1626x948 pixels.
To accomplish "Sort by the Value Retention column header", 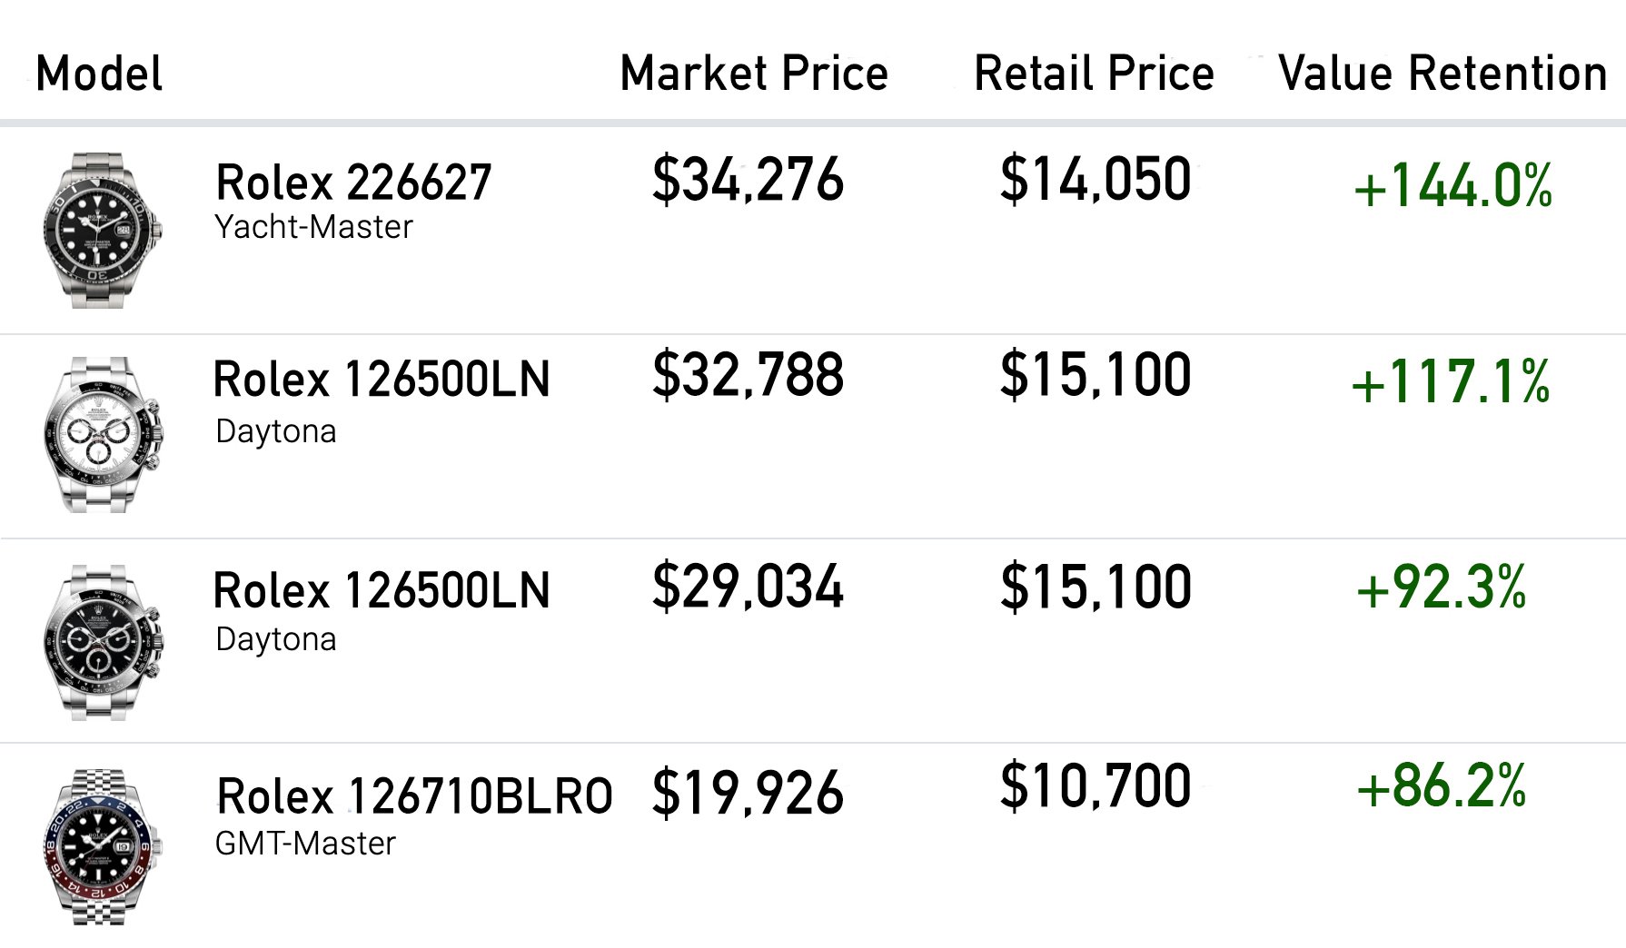I will pyautogui.click(x=1443, y=74).
